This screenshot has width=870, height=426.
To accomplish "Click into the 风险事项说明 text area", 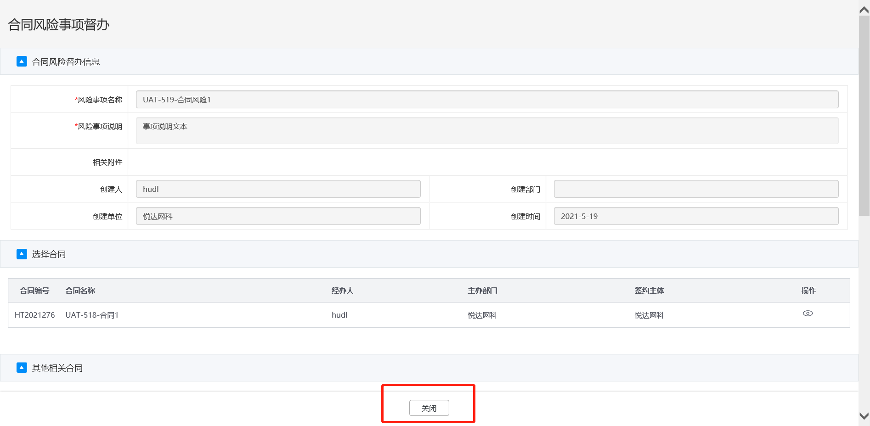I will 487,130.
